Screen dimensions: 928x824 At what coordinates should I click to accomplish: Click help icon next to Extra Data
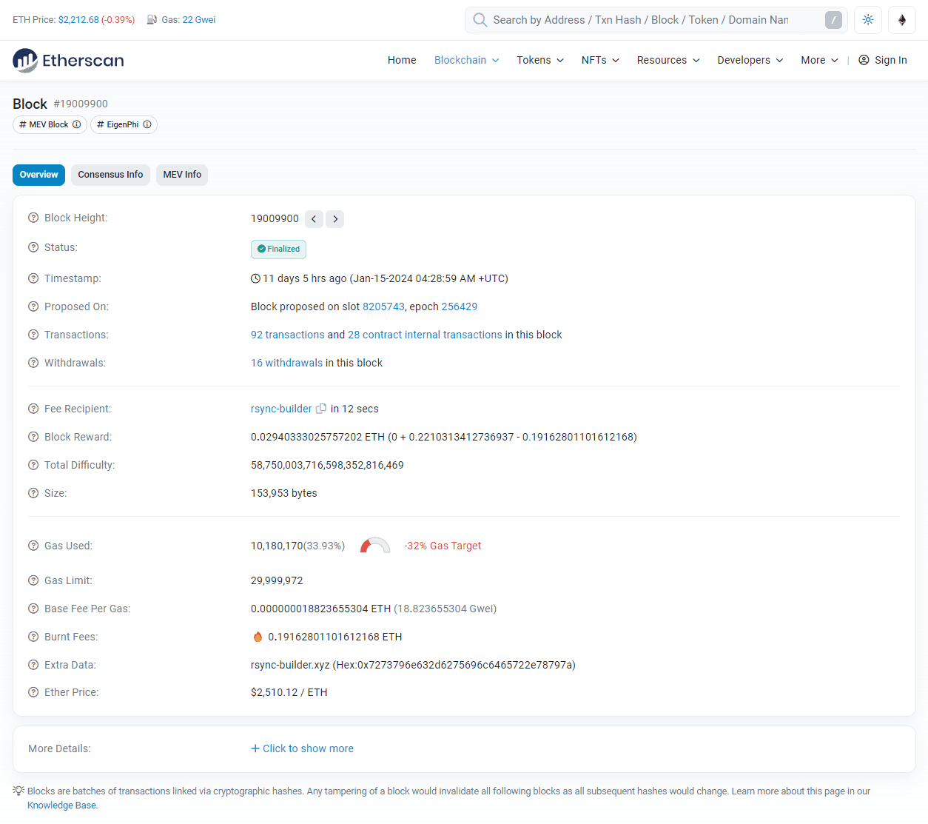(x=33, y=665)
